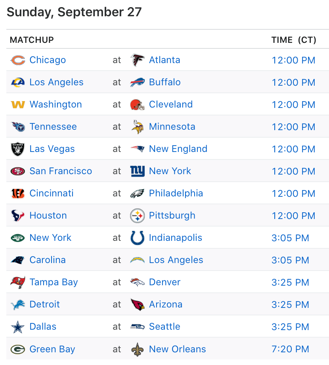Select the Buffalo Bills logo
This screenshot has width=329, height=365.
(x=138, y=83)
